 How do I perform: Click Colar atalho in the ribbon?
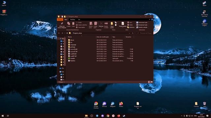(80, 27)
